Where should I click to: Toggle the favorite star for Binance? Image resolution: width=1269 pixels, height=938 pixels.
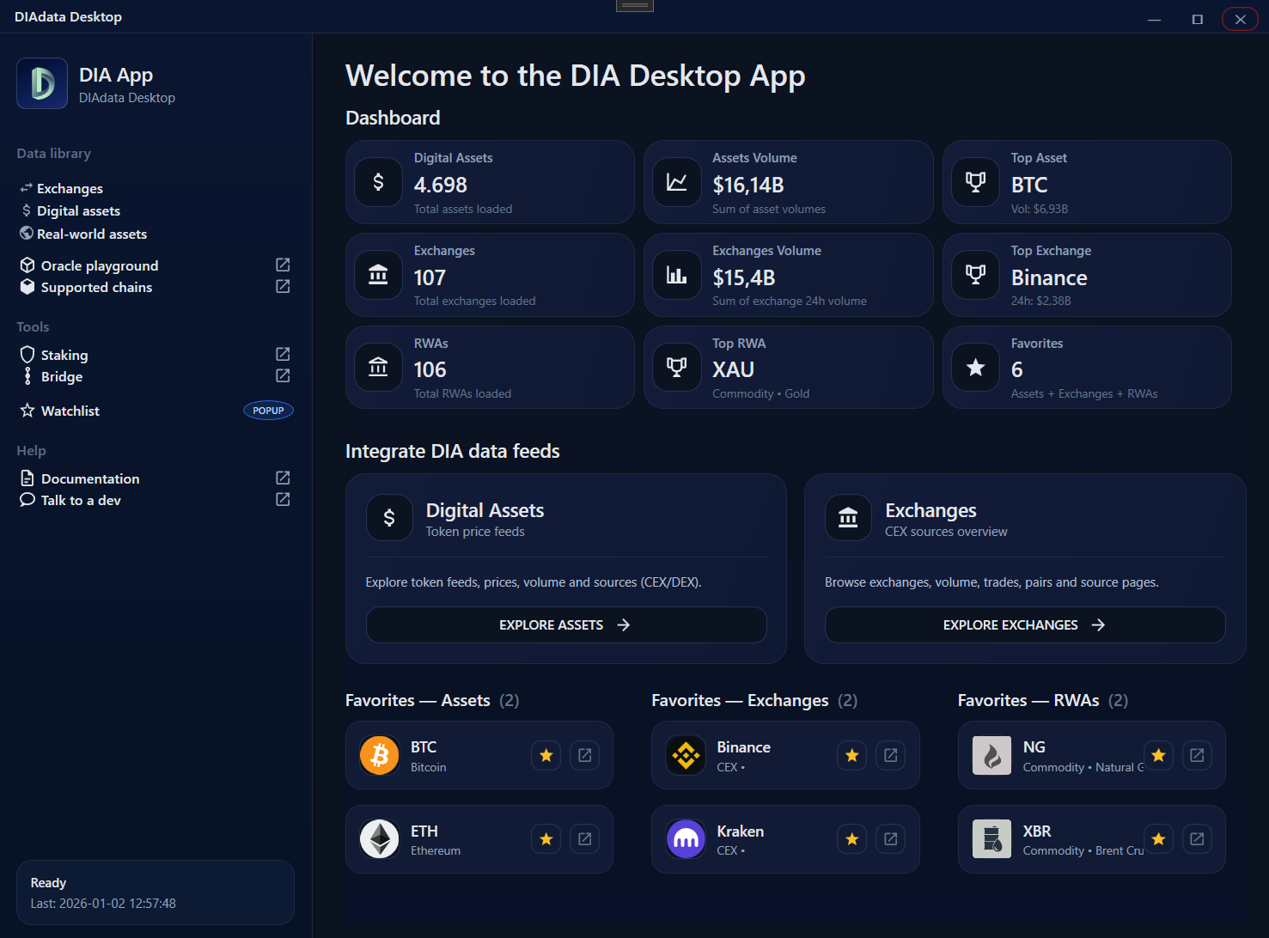(x=852, y=755)
